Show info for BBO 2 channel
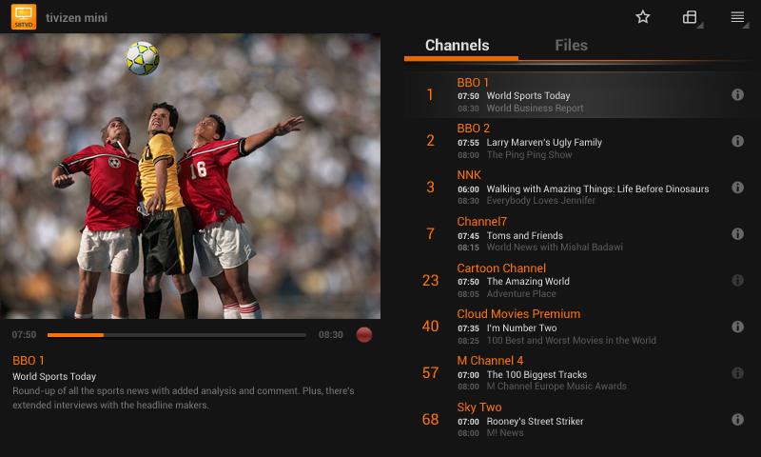This screenshot has width=761, height=457. 737,141
